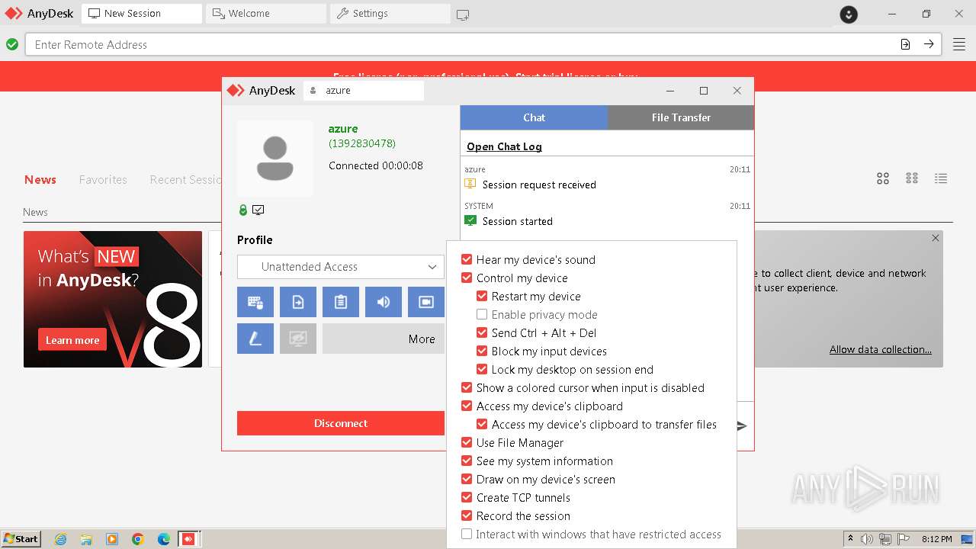Image resolution: width=976 pixels, height=549 pixels.
Task: Click Learn more on AnyDesk 8 banner
Action: (x=72, y=340)
